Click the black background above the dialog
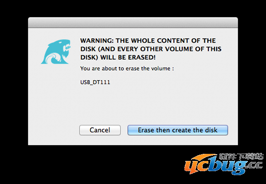 pos(133,8)
